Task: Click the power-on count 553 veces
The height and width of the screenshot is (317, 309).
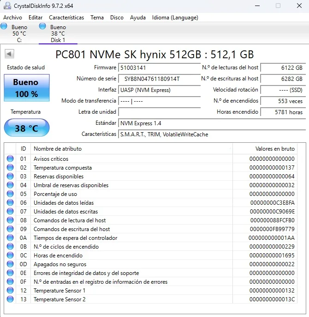Action: [x=283, y=101]
